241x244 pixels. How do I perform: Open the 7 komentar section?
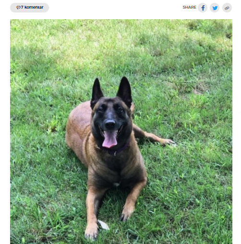pos(29,8)
